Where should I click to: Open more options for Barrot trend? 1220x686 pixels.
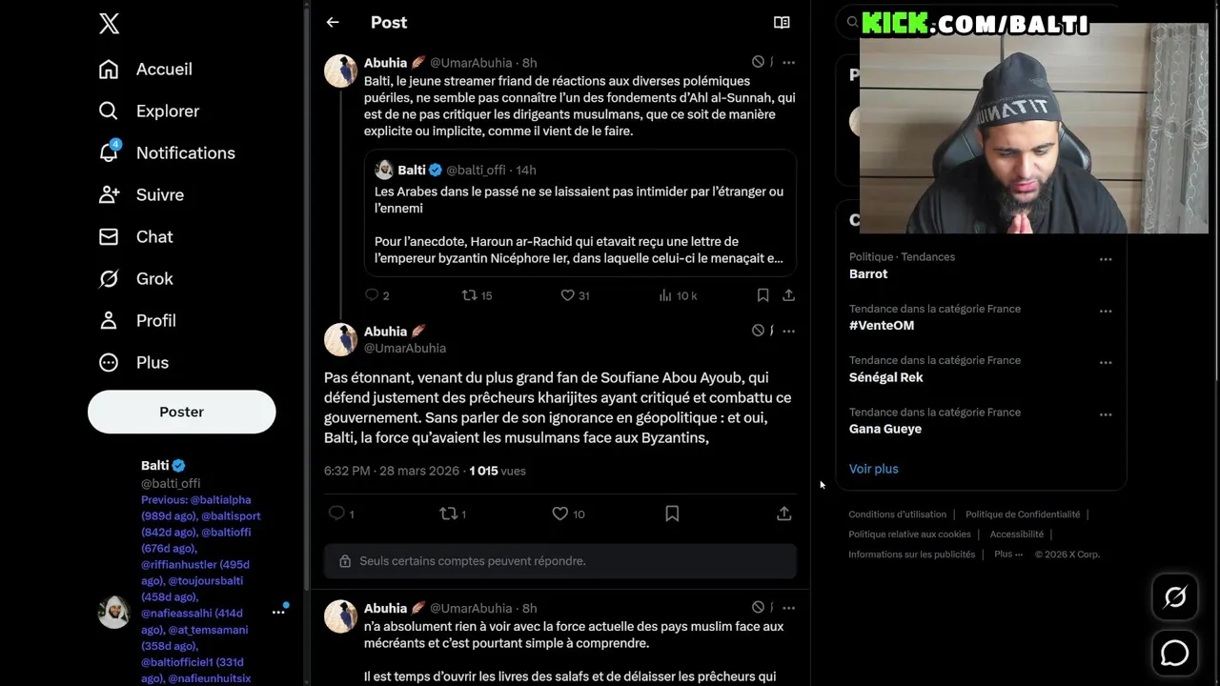[1106, 259]
